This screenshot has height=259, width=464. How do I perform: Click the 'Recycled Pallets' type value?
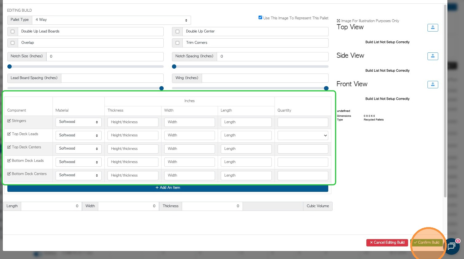(x=374, y=120)
